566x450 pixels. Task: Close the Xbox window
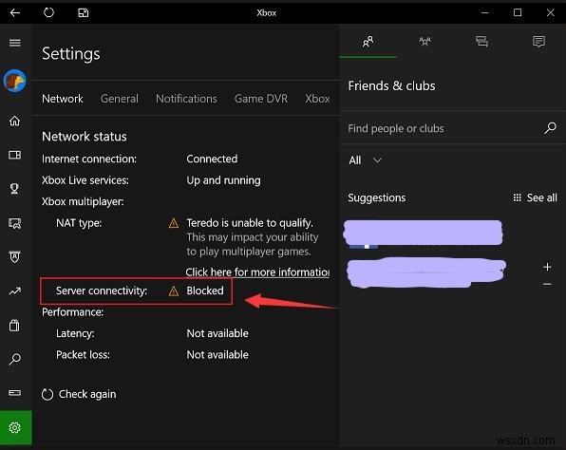coord(550,12)
